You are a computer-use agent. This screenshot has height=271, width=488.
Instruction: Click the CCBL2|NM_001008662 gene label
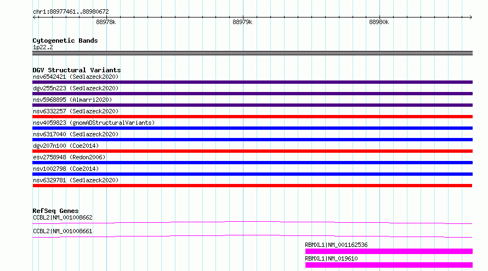pos(63,217)
